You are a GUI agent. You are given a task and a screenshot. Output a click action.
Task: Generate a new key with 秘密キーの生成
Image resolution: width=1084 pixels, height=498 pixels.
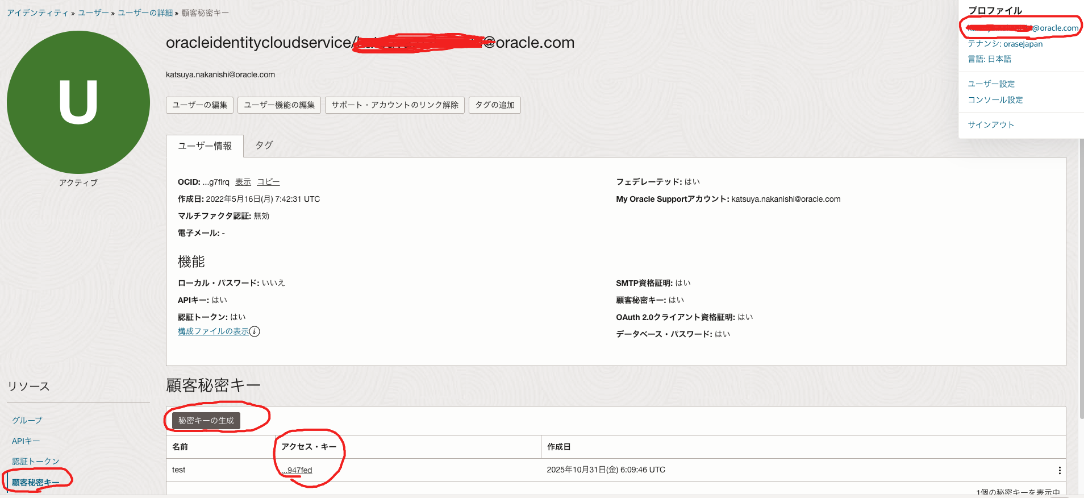(x=206, y=421)
